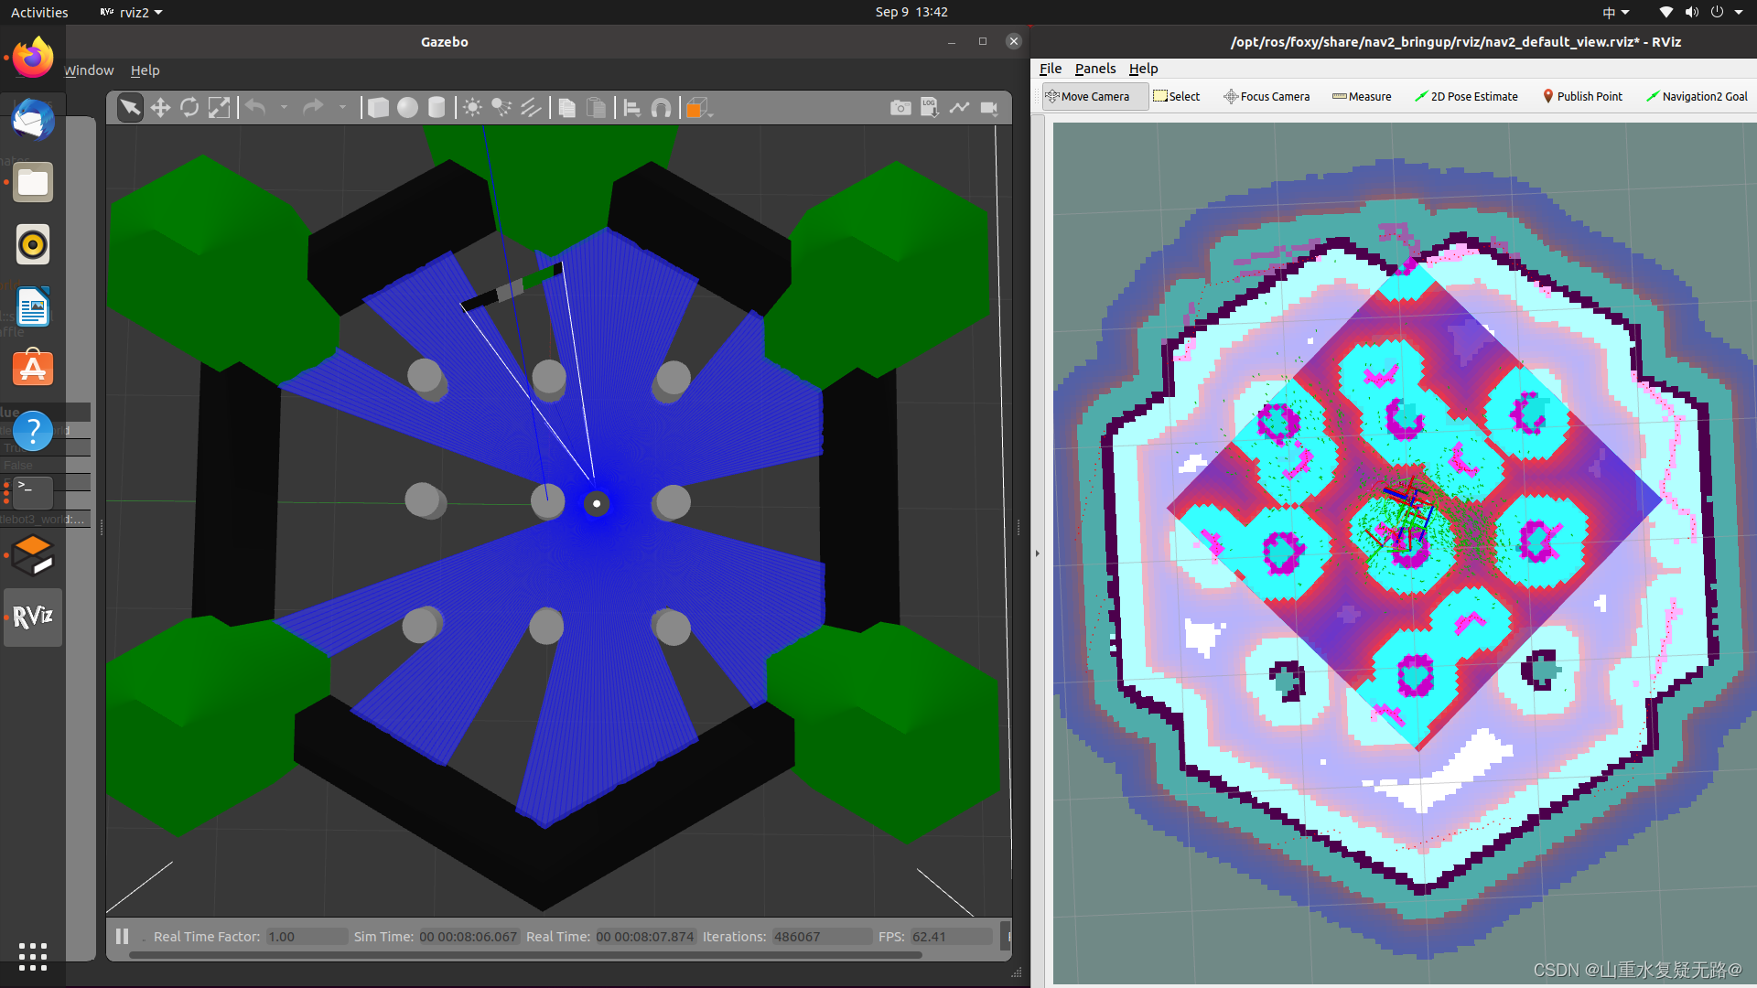Toggle the Move Camera mode
This screenshot has width=1757, height=988.
pos(1087,96)
